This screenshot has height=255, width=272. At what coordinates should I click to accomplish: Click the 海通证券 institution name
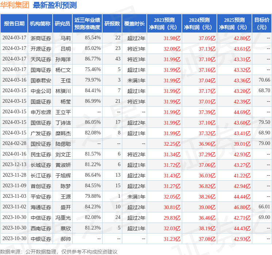41,207
